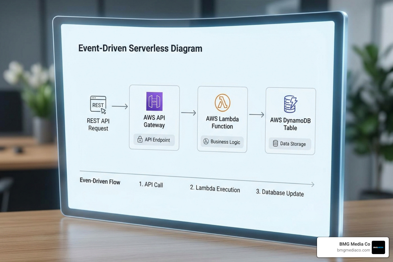The image size is (393, 262).
Task: Click the "AWS API Gateway" label
Action: click(x=154, y=121)
